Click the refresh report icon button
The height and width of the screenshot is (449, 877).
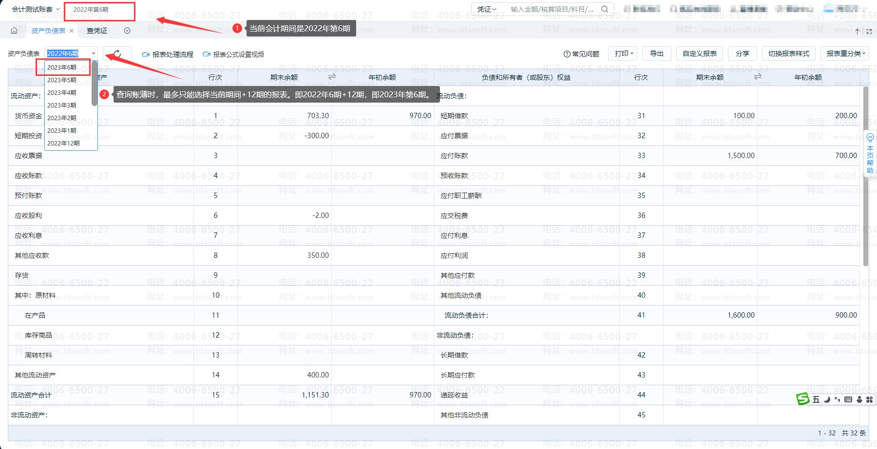coord(117,54)
